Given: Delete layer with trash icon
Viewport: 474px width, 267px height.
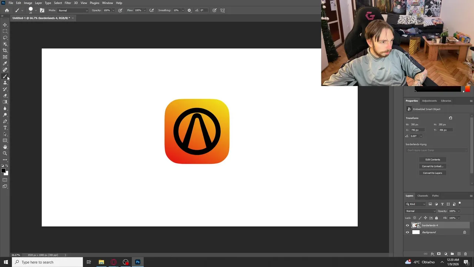Looking at the screenshot, I should tap(465, 254).
